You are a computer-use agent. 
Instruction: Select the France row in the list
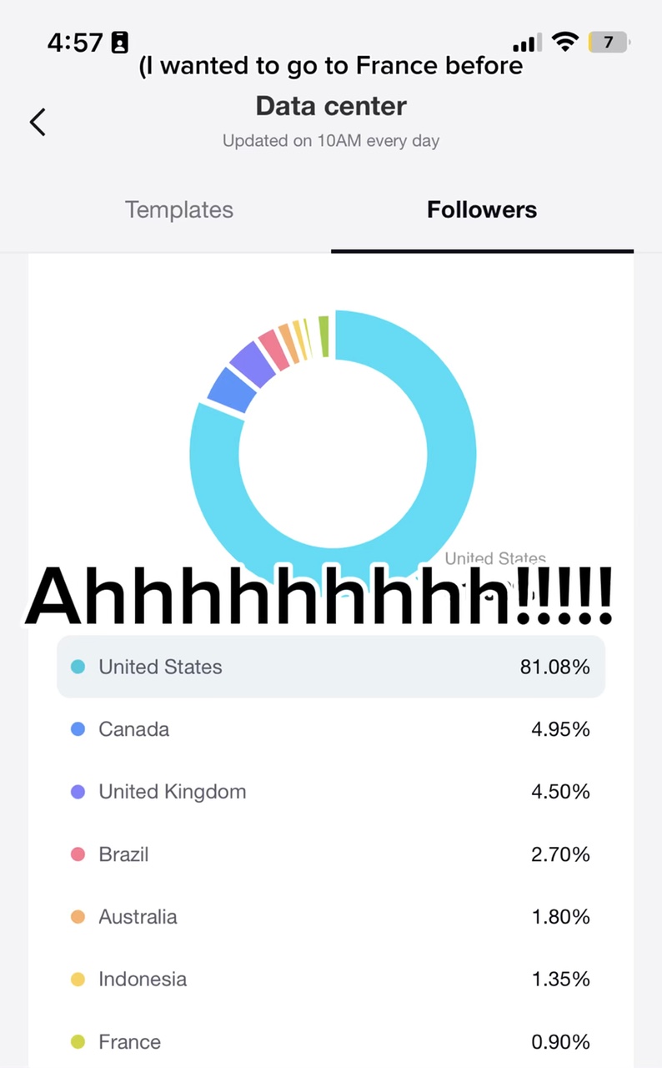pos(330,1041)
